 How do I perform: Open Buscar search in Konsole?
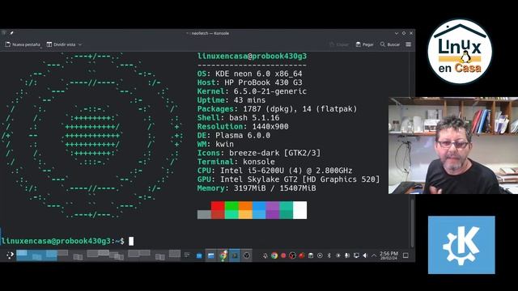click(x=390, y=44)
